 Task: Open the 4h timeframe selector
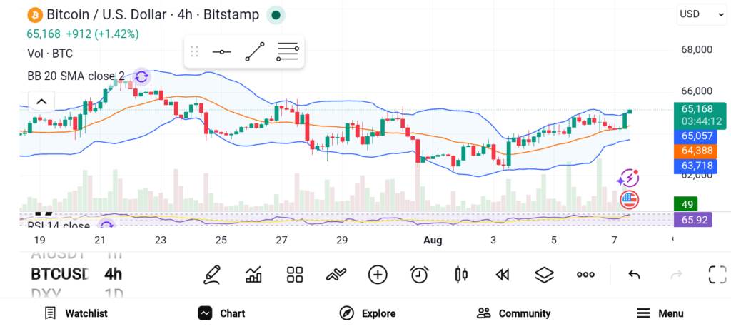click(x=114, y=274)
